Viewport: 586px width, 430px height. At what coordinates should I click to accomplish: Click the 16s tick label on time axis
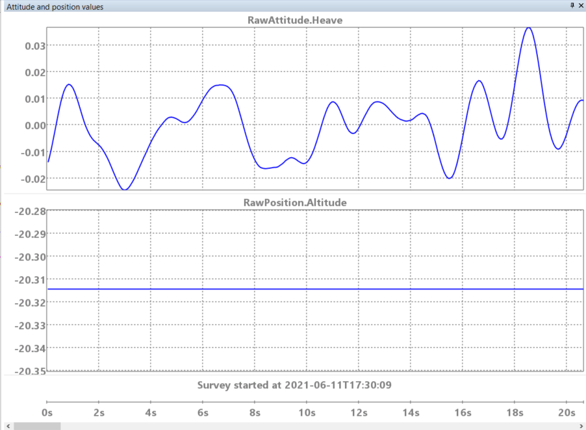coord(463,413)
